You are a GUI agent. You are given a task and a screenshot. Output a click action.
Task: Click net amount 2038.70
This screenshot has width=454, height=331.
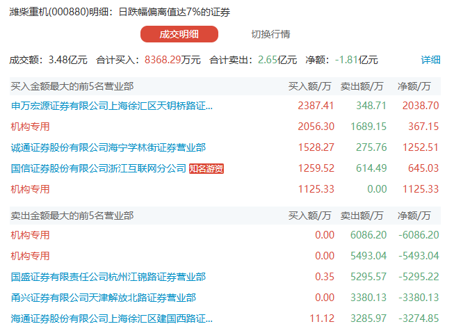pyautogui.click(x=421, y=106)
